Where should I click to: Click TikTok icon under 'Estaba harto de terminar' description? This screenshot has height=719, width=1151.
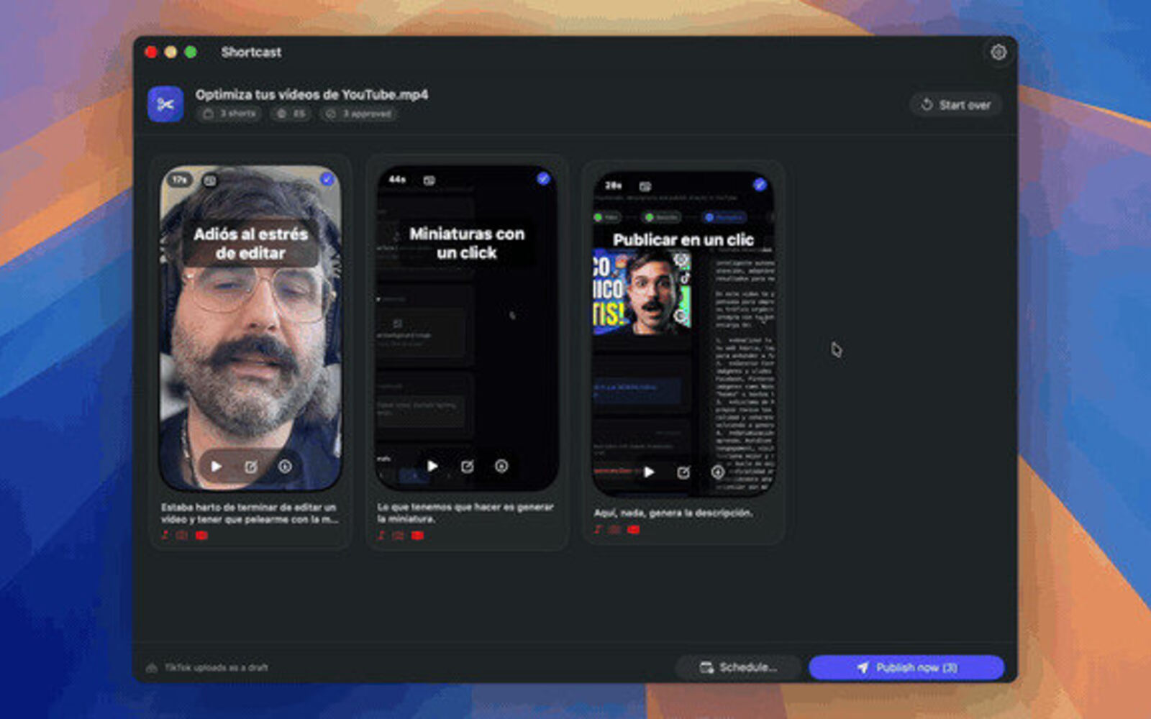click(x=165, y=535)
